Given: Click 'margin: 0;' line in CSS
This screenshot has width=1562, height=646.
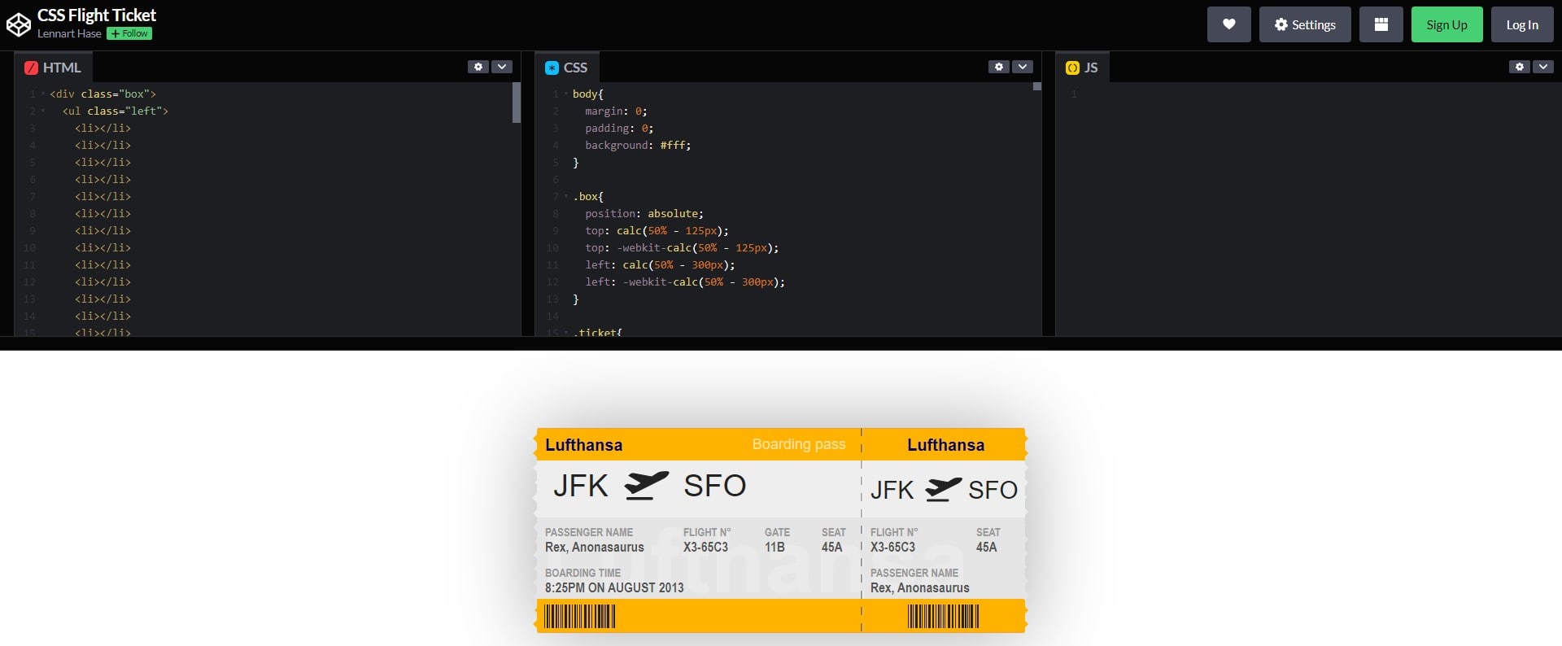Looking at the screenshot, I should click(x=616, y=111).
